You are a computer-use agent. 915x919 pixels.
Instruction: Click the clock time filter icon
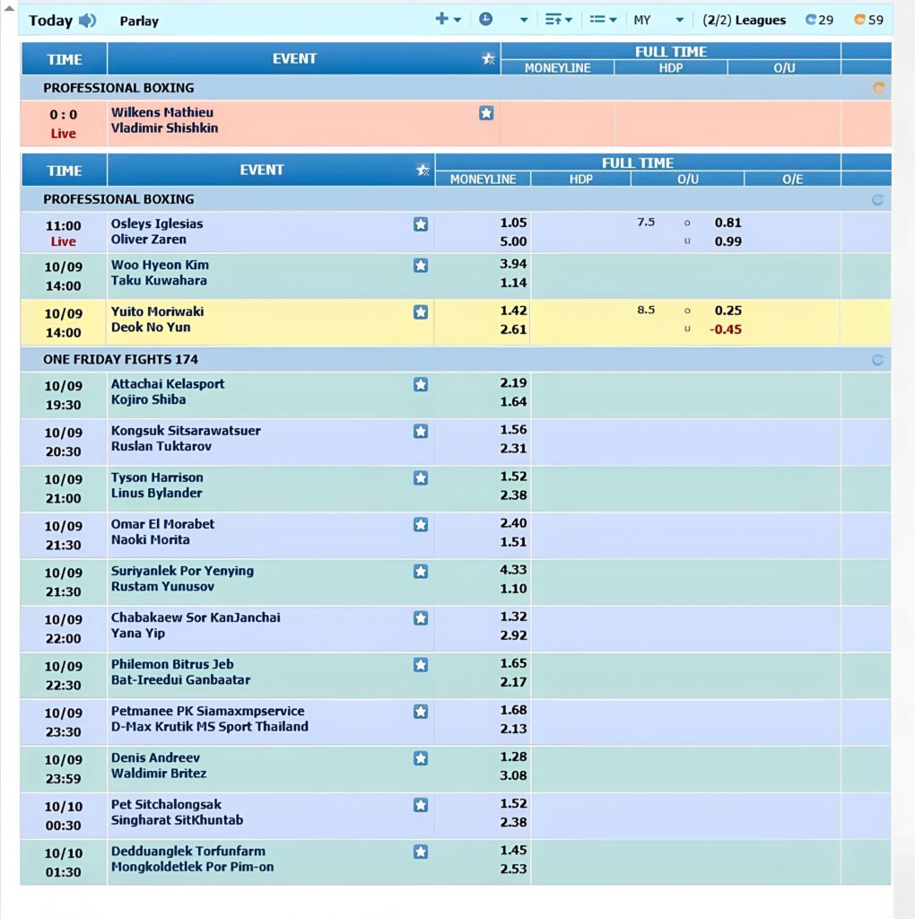pyautogui.click(x=485, y=20)
